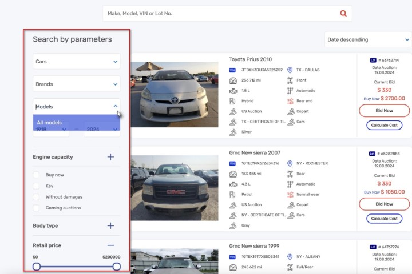The image size is (412, 274).
Task: Click the $200000 retail price slider handle
Action: (116, 267)
